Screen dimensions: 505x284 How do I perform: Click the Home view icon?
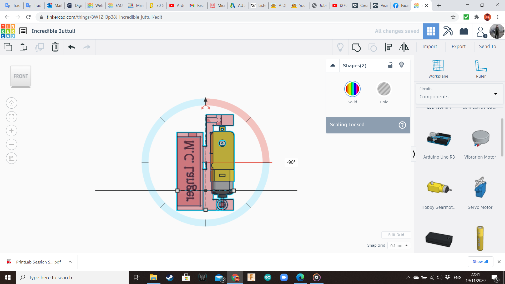12,103
